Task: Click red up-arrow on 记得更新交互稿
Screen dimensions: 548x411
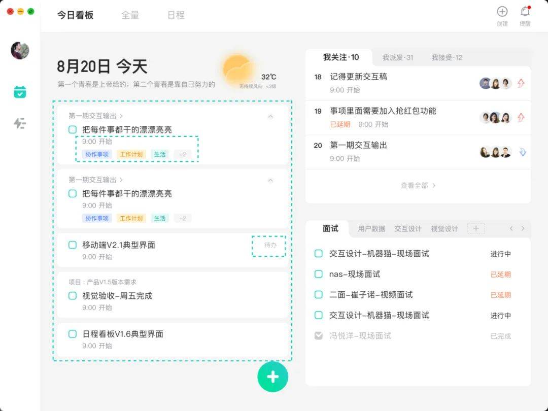Action: 521,83
